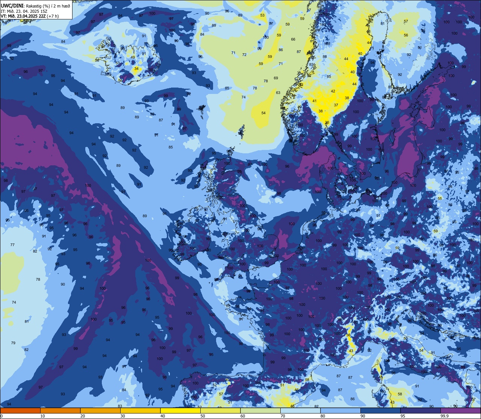Click the '34' humidity value over Iceland

(x=136, y=69)
